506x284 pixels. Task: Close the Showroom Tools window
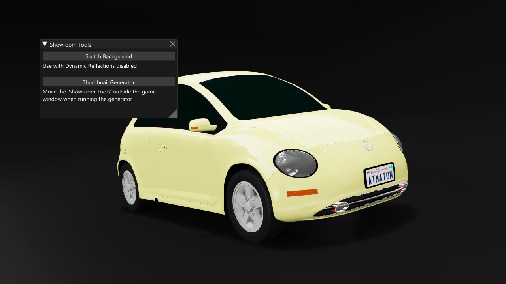[x=172, y=44]
